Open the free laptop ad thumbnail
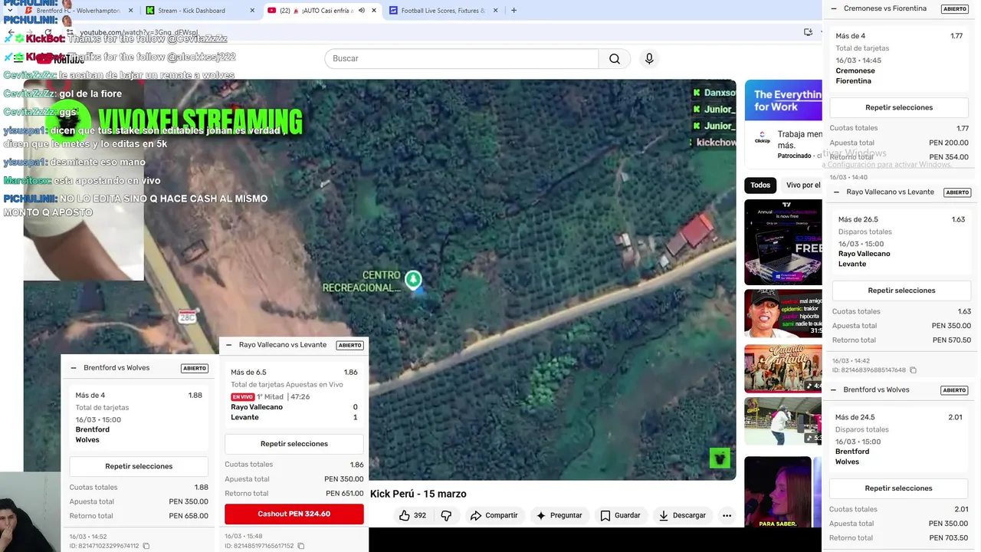 783,242
